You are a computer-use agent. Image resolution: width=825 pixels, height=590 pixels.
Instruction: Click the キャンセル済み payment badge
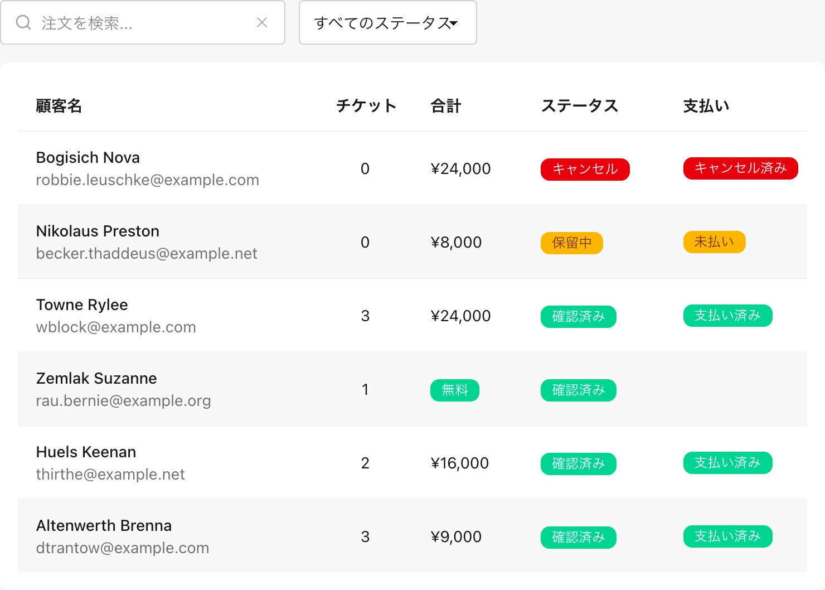pos(741,168)
